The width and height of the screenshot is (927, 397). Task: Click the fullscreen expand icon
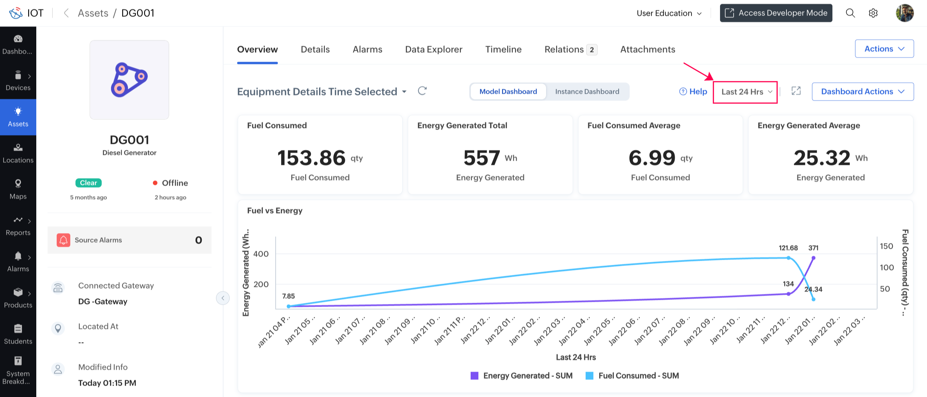pos(796,91)
